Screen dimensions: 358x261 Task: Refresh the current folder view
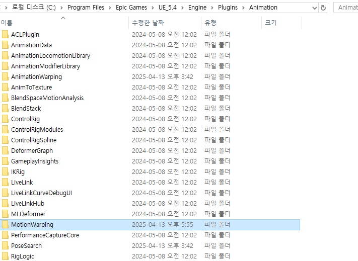323,8
